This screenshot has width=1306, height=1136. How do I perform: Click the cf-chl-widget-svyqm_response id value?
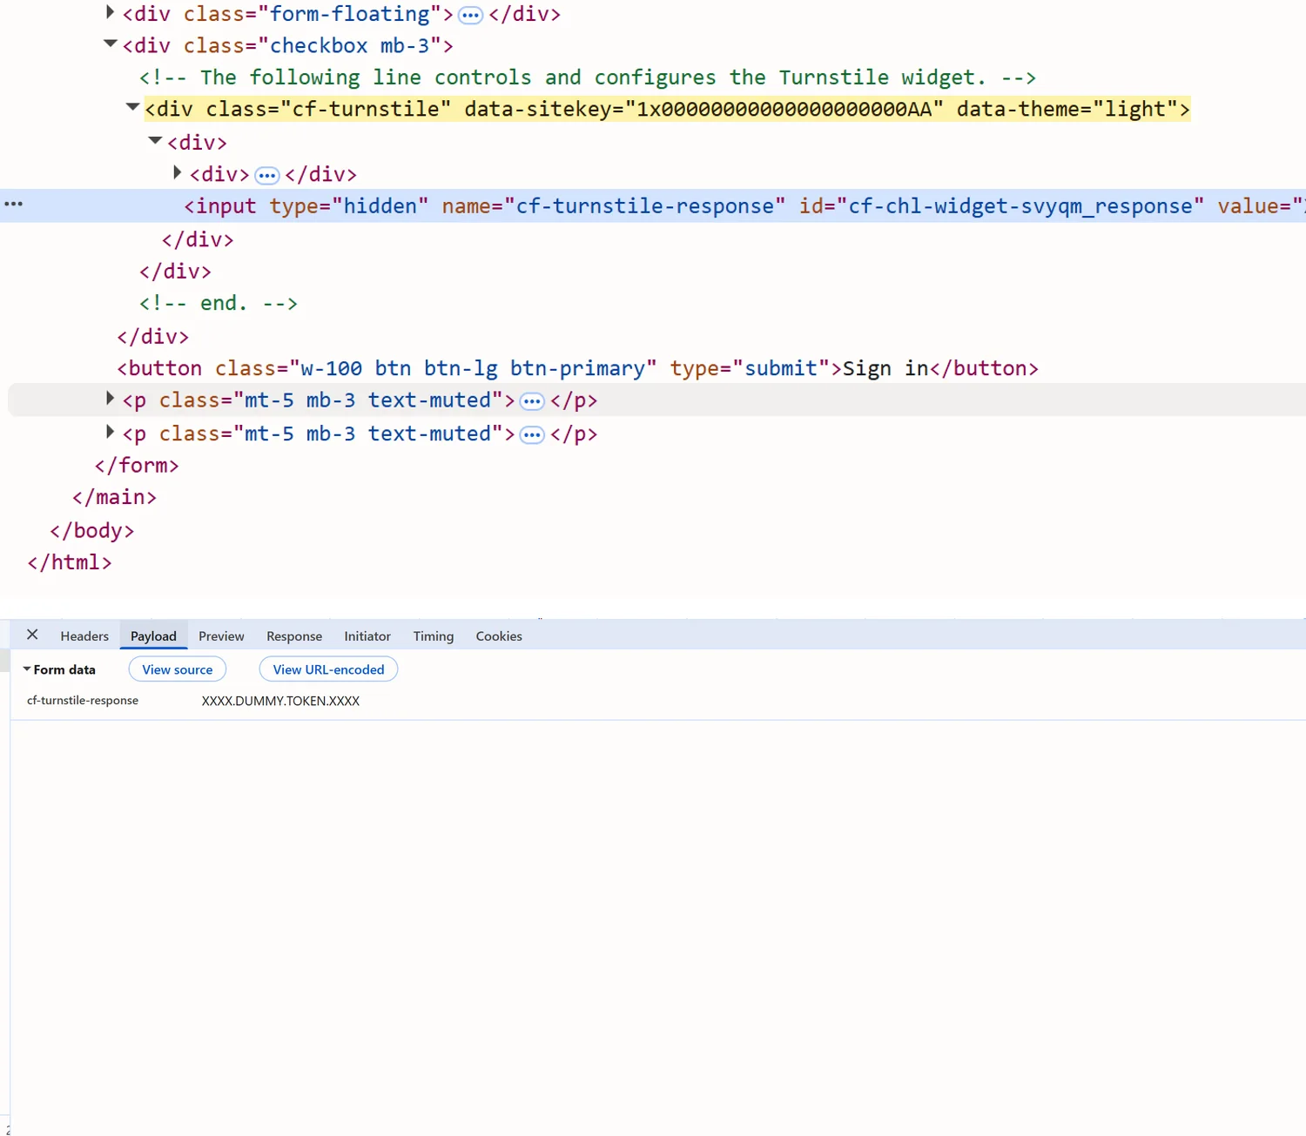(x=1020, y=206)
